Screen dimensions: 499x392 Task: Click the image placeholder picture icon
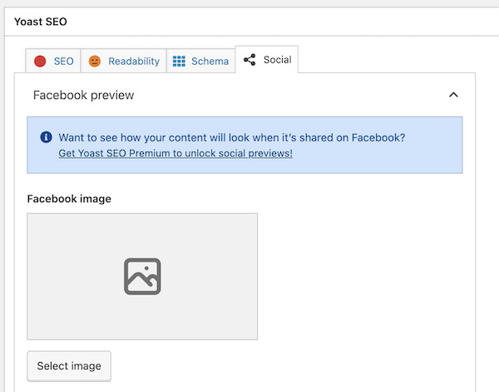142,276
